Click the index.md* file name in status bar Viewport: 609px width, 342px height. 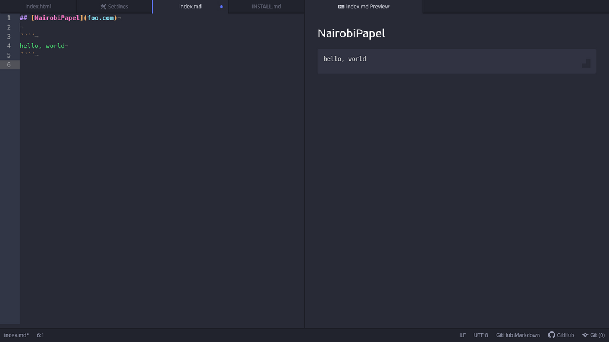pos(16,335)
